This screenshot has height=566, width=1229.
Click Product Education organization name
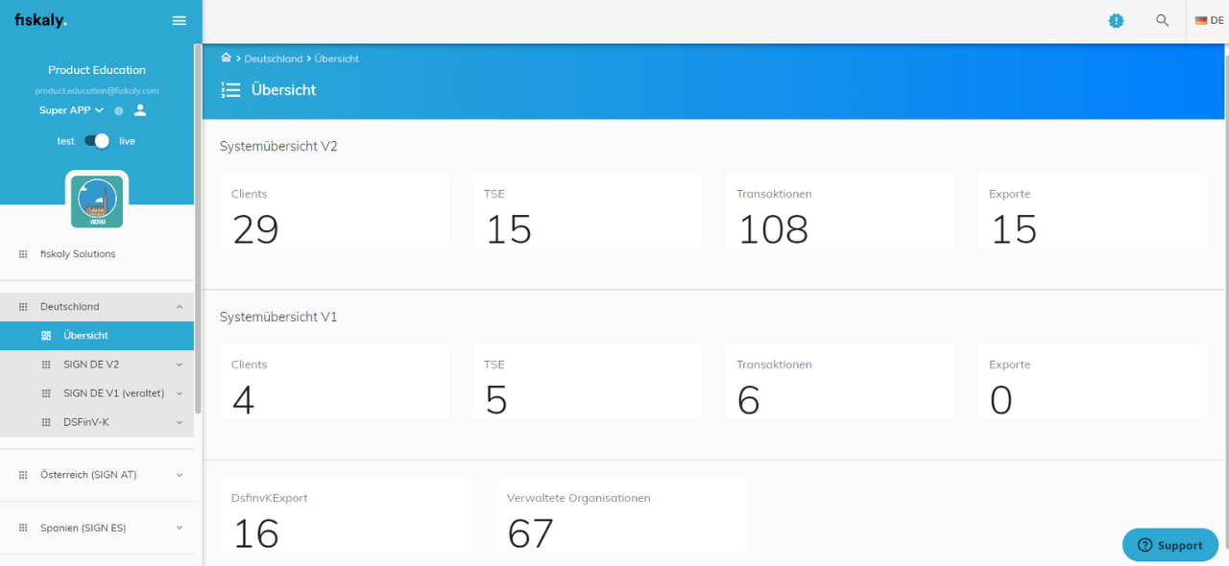(x=97, y=70)
